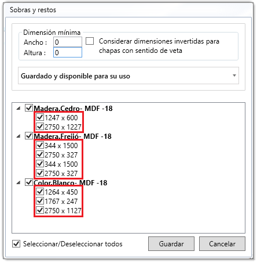
Task: Uncheck the 2750 x 1127 leftover
Action: point(40,210)
